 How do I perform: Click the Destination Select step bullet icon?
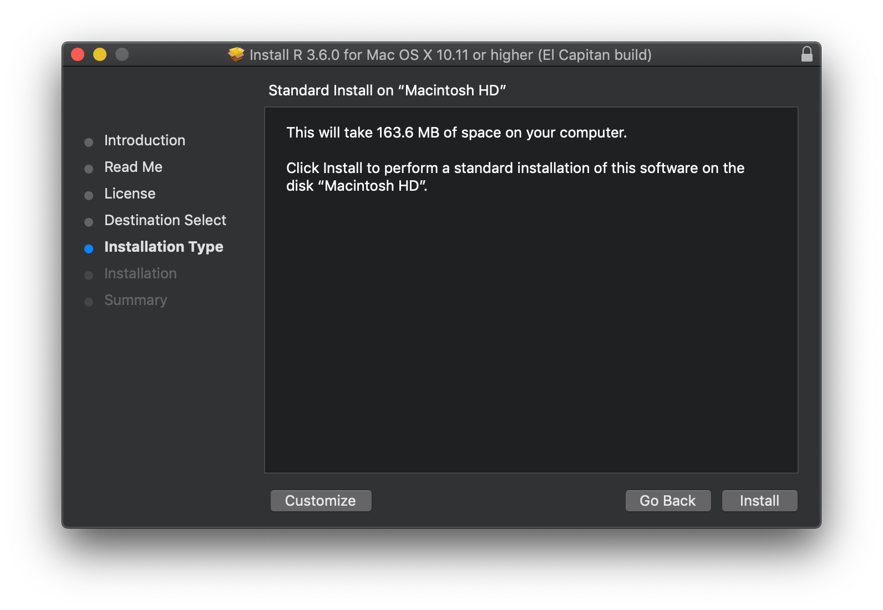(89, 222)
